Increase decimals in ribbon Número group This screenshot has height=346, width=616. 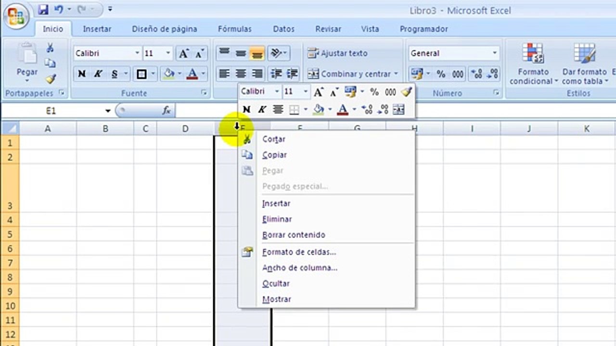pyautogui.click(x=476, y=74)
